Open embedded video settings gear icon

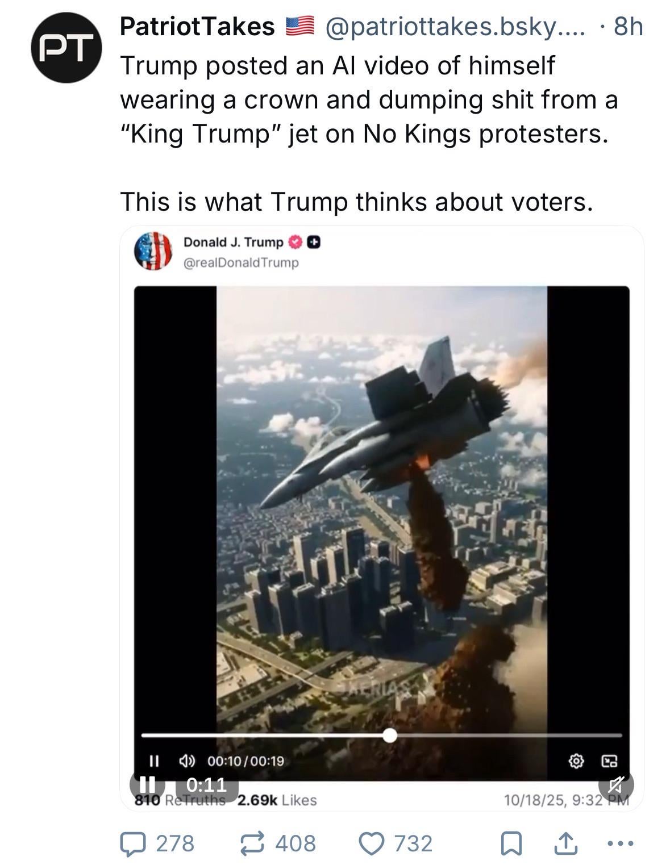pyautogui.click(x=576, y=760)
